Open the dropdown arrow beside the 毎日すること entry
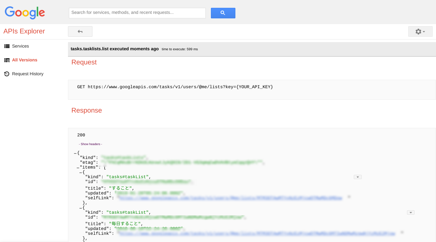Image resolution: width=436 pixels, height=242 pixels. click(410, 212)
